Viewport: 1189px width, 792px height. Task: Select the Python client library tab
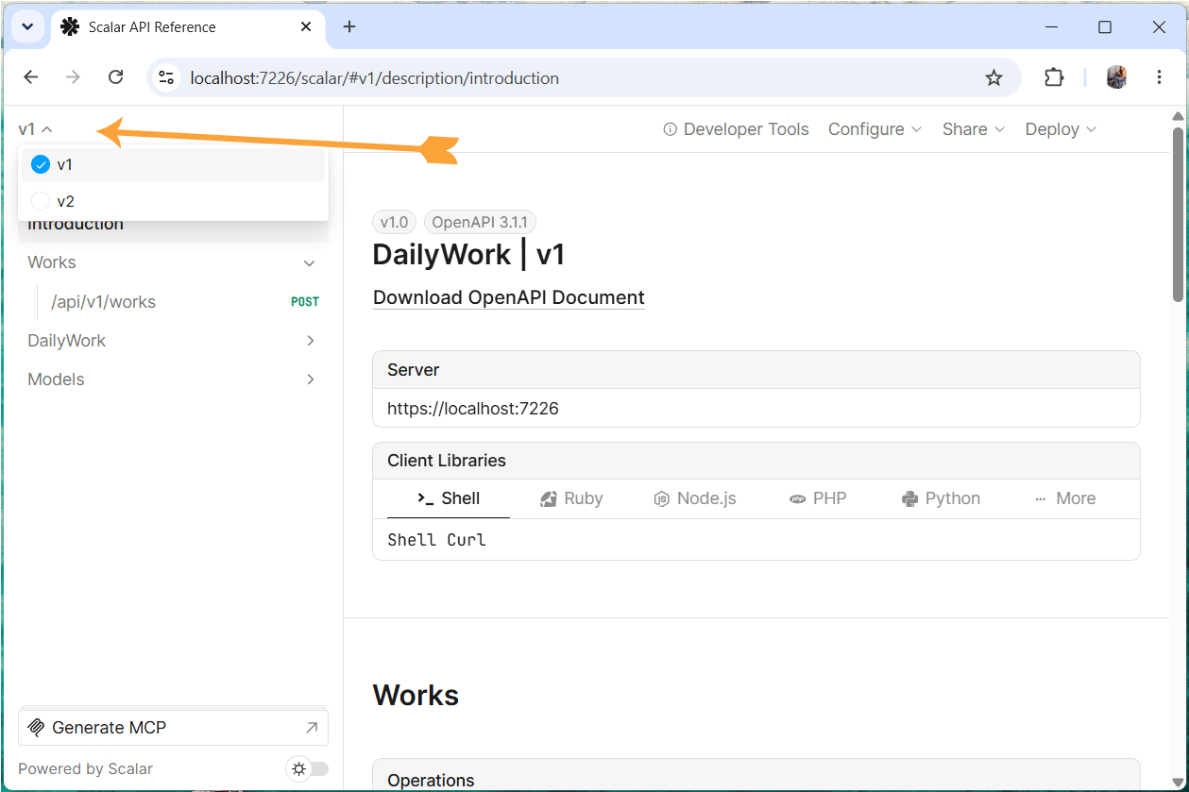(941, 498)
